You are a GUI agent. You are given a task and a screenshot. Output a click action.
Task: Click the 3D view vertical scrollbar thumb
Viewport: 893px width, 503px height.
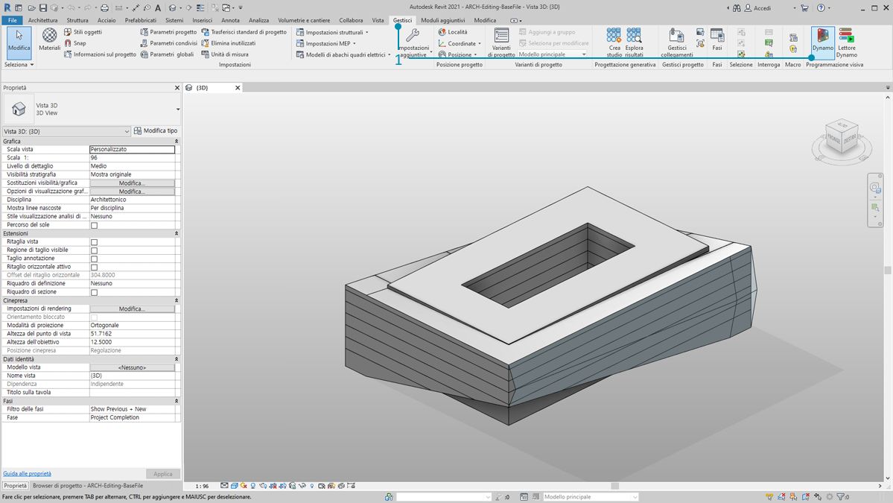tap(887, 270)
